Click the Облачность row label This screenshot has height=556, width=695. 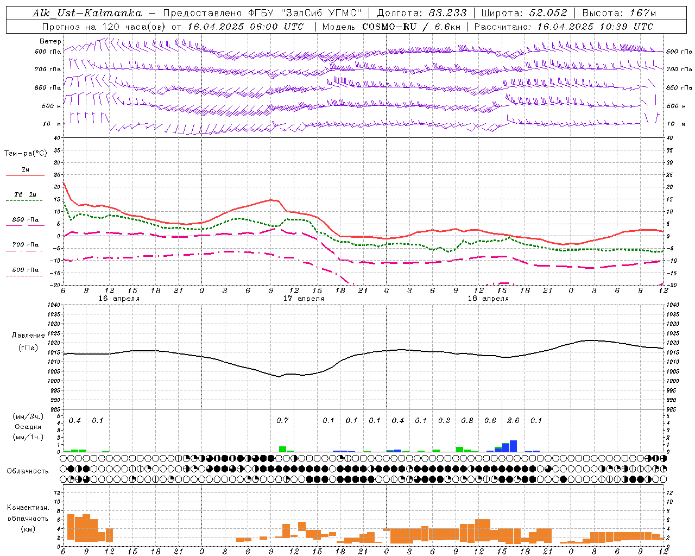pyautogui.click(x=28, y=471)
